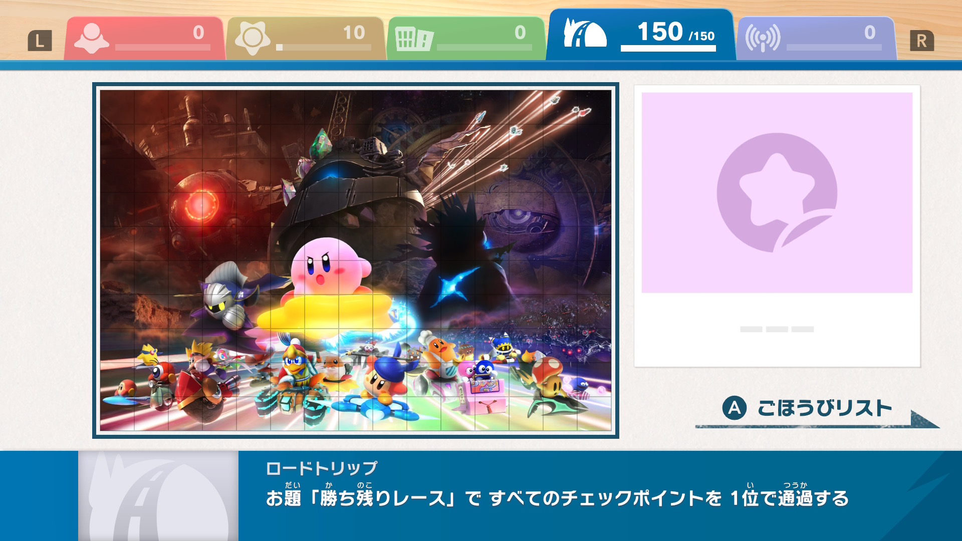The height and width of the screenshot is (541, 962).
Task: Select the red Kirby silhouette tab icon
Action: tap(92, 39)
